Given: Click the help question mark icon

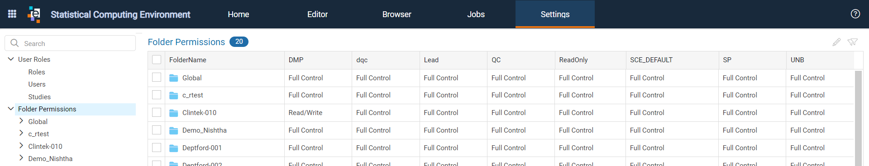Looking at the screenshot, I should point(855,14).
